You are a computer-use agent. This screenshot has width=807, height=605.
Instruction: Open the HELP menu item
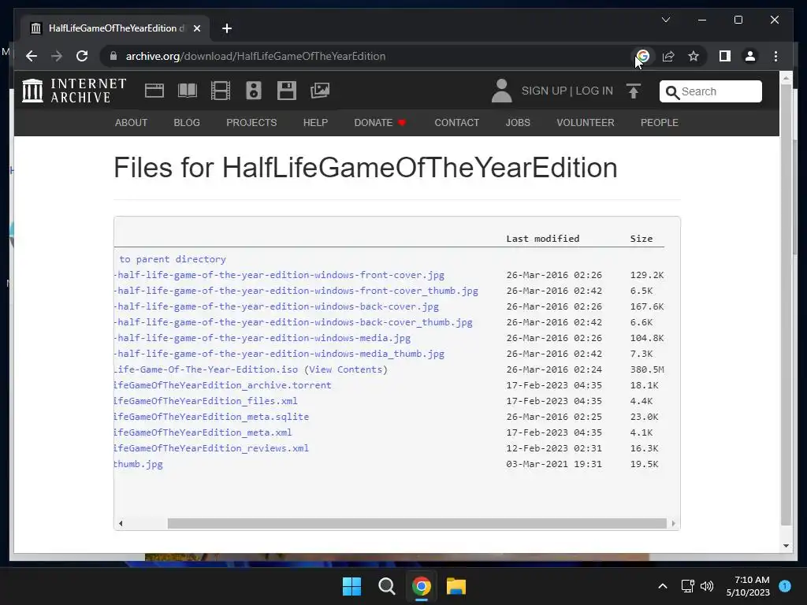point(315,122)
